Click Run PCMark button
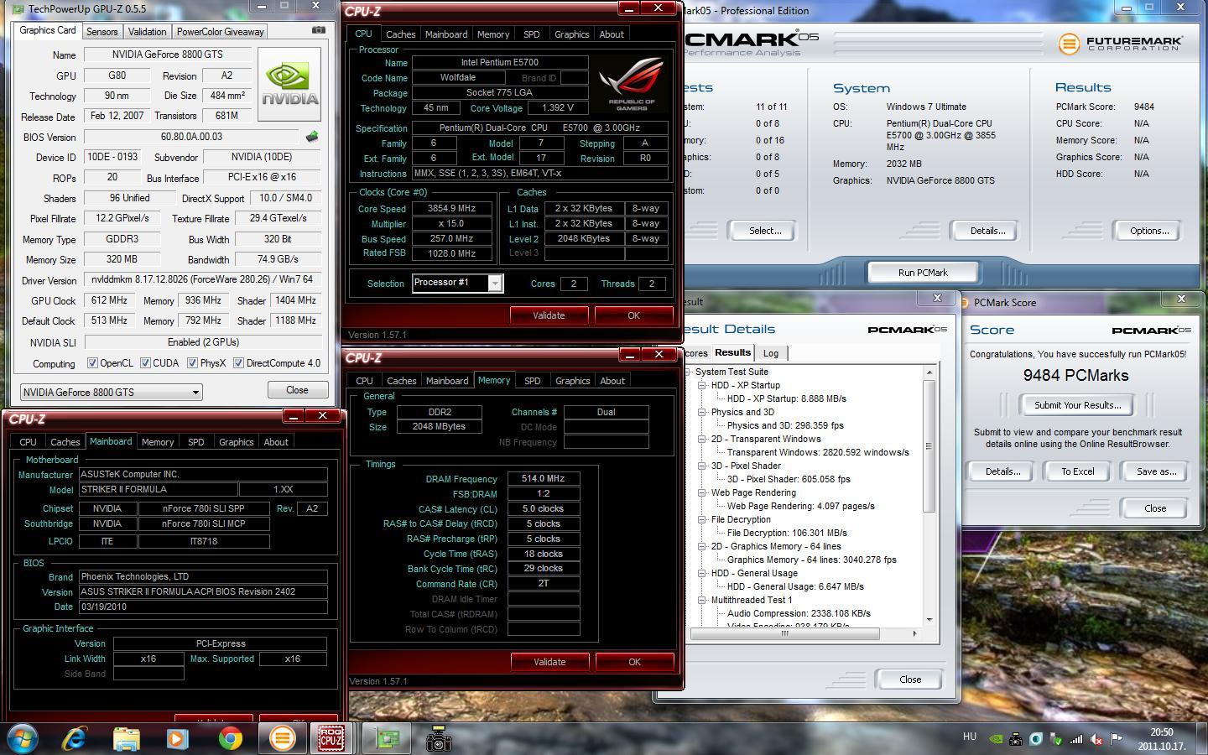The height and width of the screenshot is (755, 1208). pyautogui.click(x=923, y=273)
